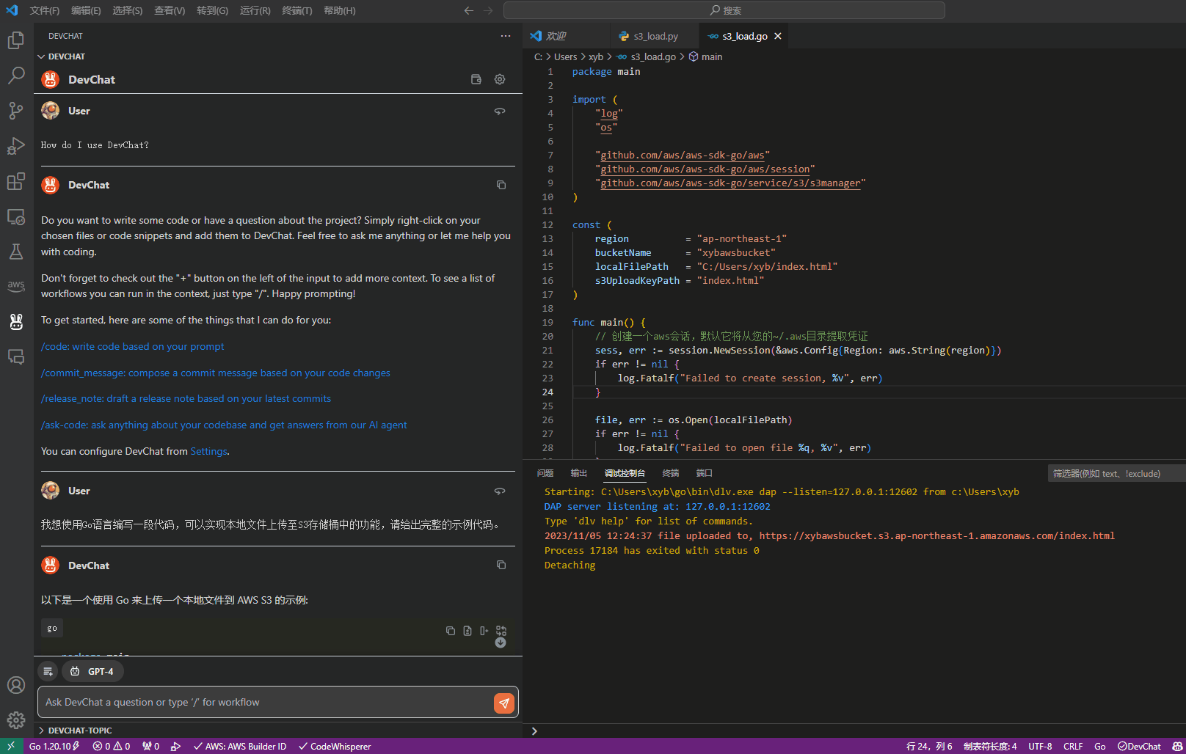
Task: Click the xyb breadcrumb segment
Action: pyautogui.click(x=596, y=56)
